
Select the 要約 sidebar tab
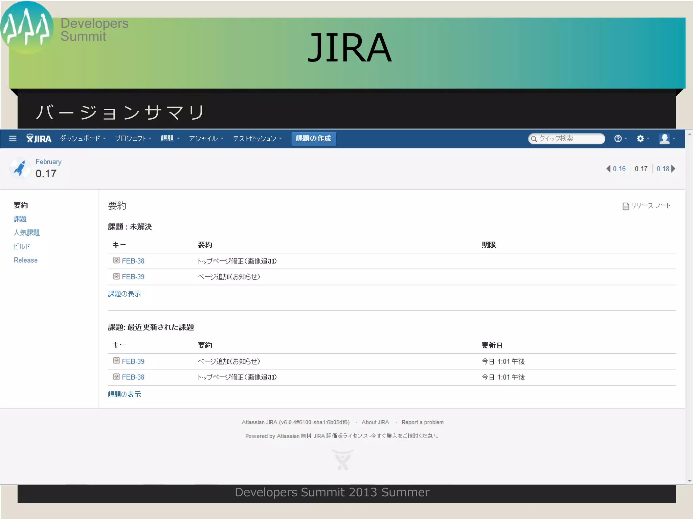(x=21, y=205)
